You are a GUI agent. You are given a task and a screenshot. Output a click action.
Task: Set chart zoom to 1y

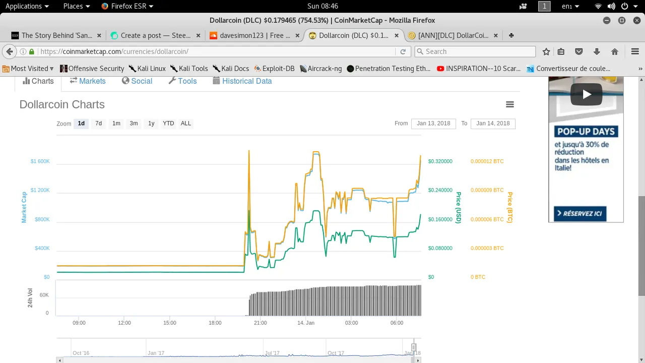pyautogui.click(x=151, y=124)
